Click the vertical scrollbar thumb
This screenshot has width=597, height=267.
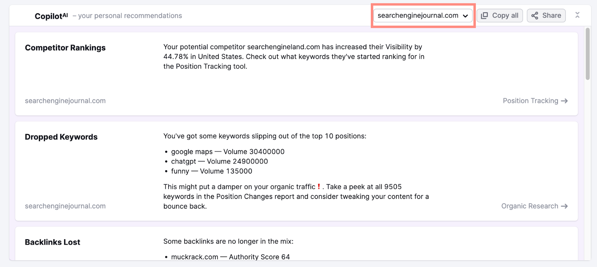588,54
